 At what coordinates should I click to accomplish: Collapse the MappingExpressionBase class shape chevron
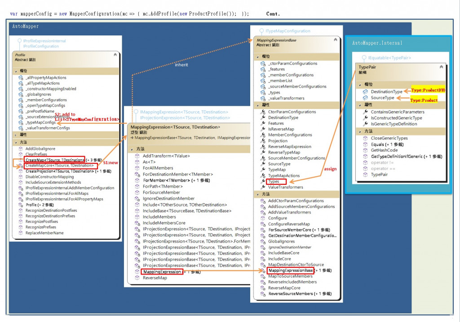(x=335, y=39)
